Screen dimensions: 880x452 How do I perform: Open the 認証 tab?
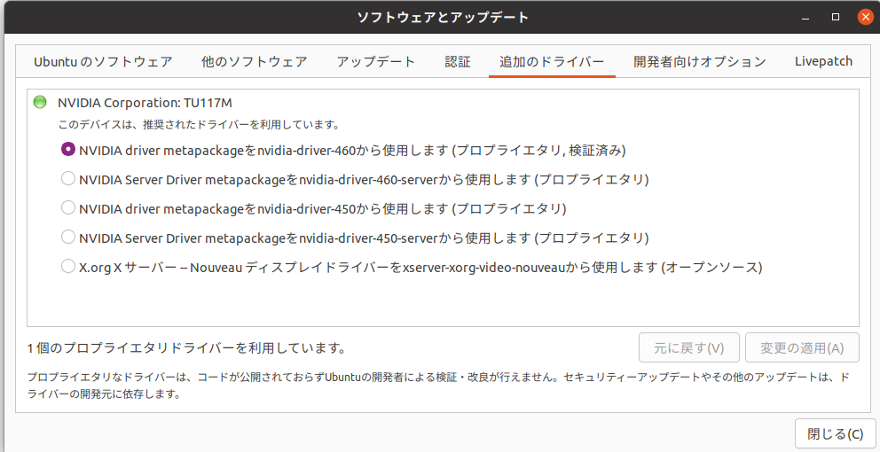click(x=458, y=61)
